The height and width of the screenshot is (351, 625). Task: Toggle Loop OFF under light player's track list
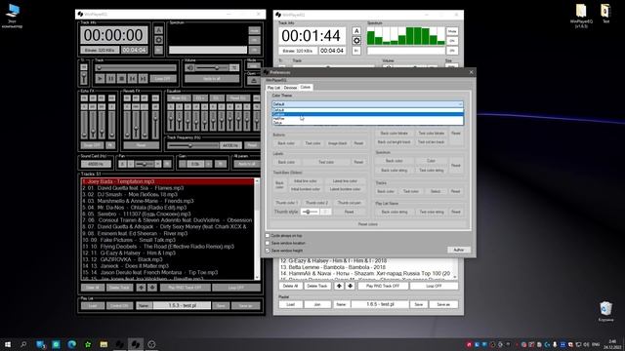pos(434,286)
